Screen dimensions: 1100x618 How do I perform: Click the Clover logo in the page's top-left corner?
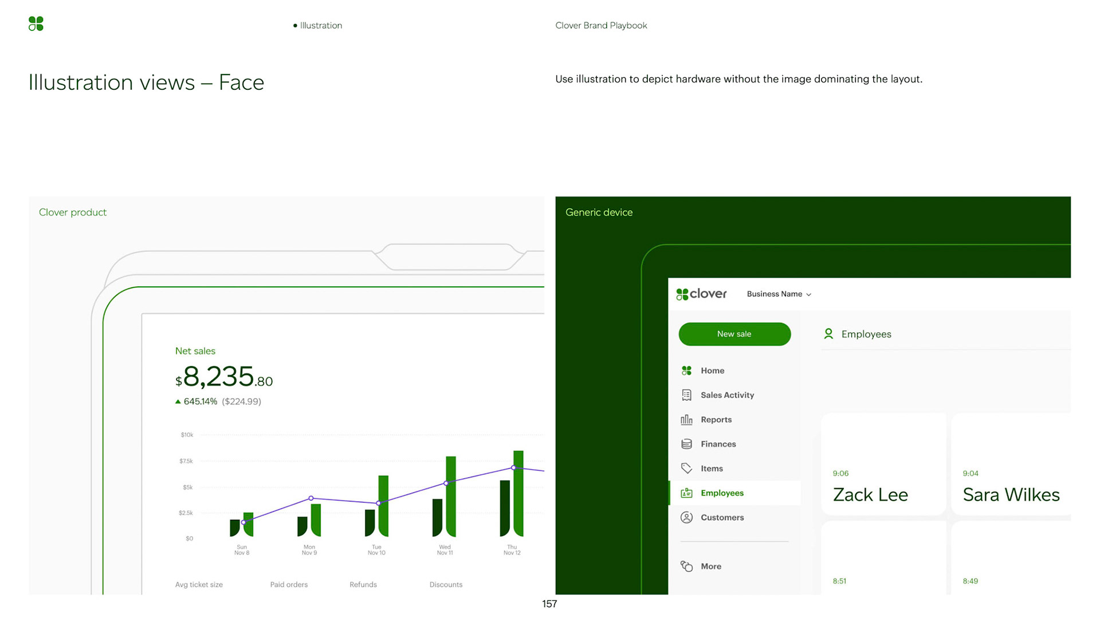36,23
